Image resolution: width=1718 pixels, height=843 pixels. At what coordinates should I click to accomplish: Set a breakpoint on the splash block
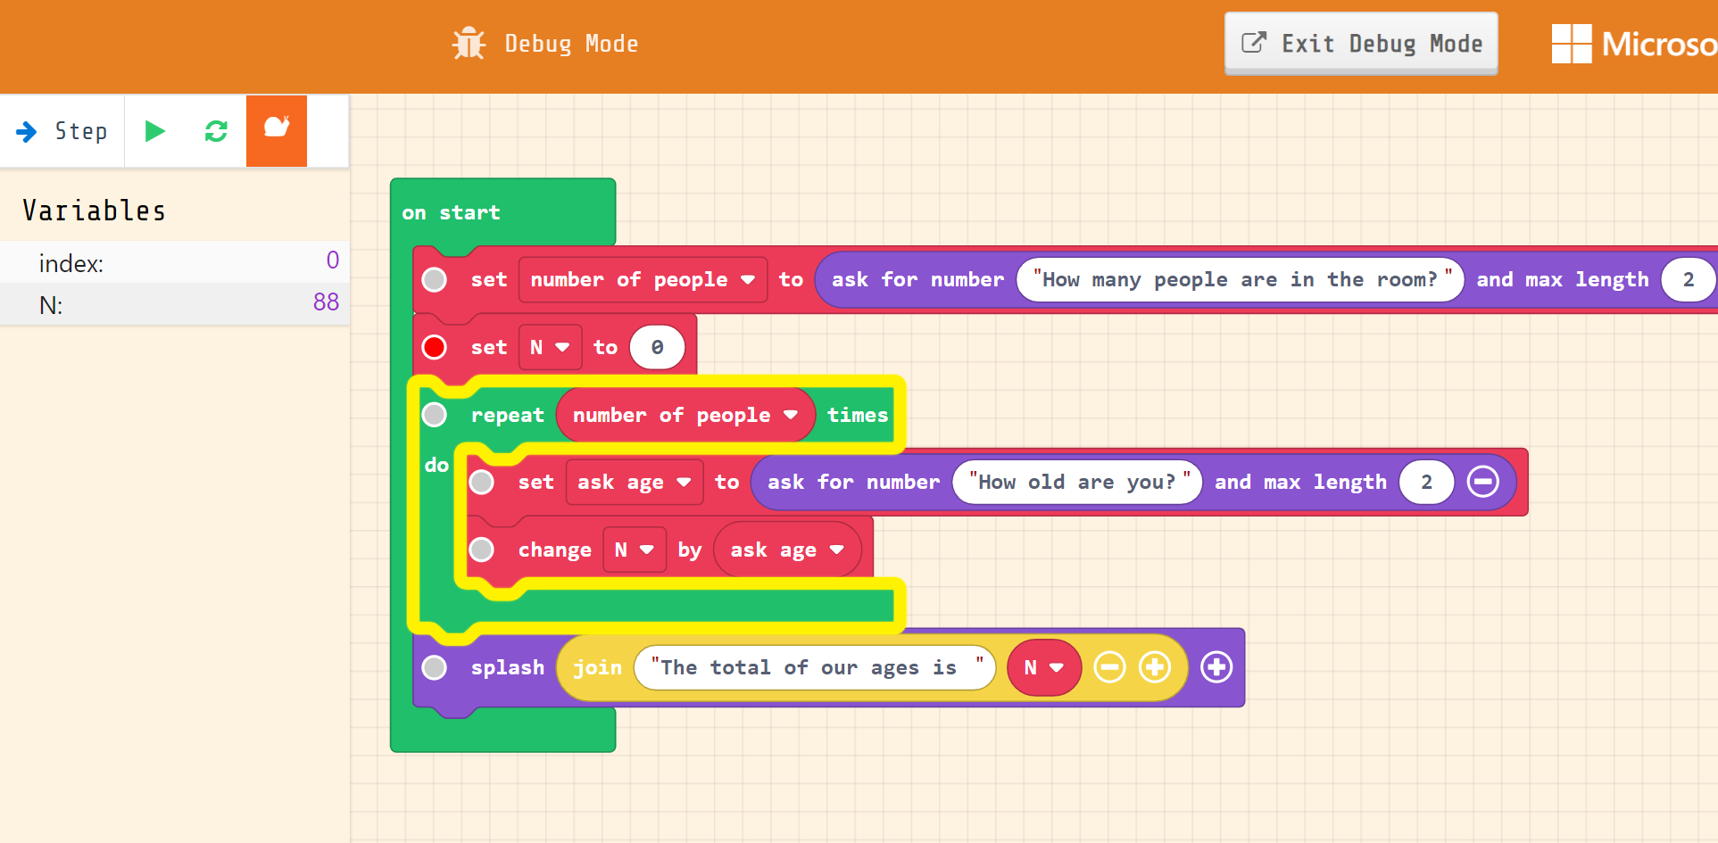(x=435, y=667)
